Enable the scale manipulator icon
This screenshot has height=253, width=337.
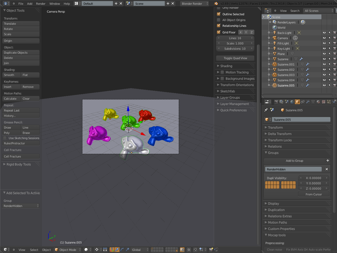click(x=127, y=250)
